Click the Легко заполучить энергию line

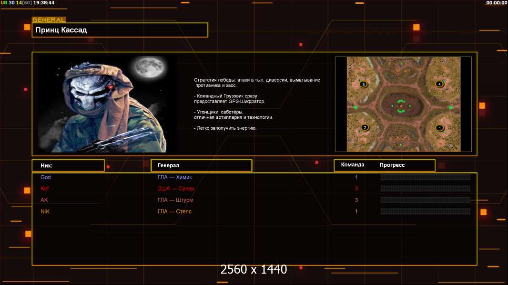click(225, 128)
